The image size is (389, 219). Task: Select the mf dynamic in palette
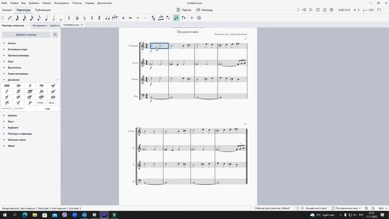pyautogui.click(x=53, y=86)
